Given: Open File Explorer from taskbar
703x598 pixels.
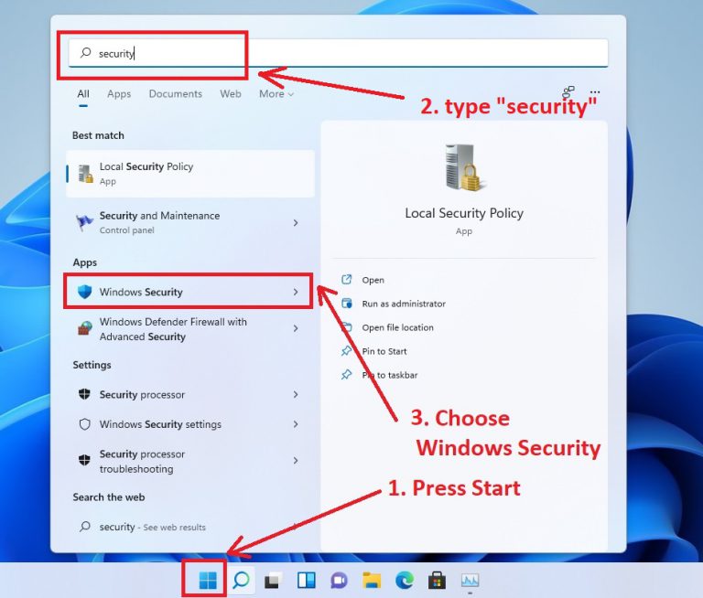Looking at the screenshot, I should tap(372, 581).
